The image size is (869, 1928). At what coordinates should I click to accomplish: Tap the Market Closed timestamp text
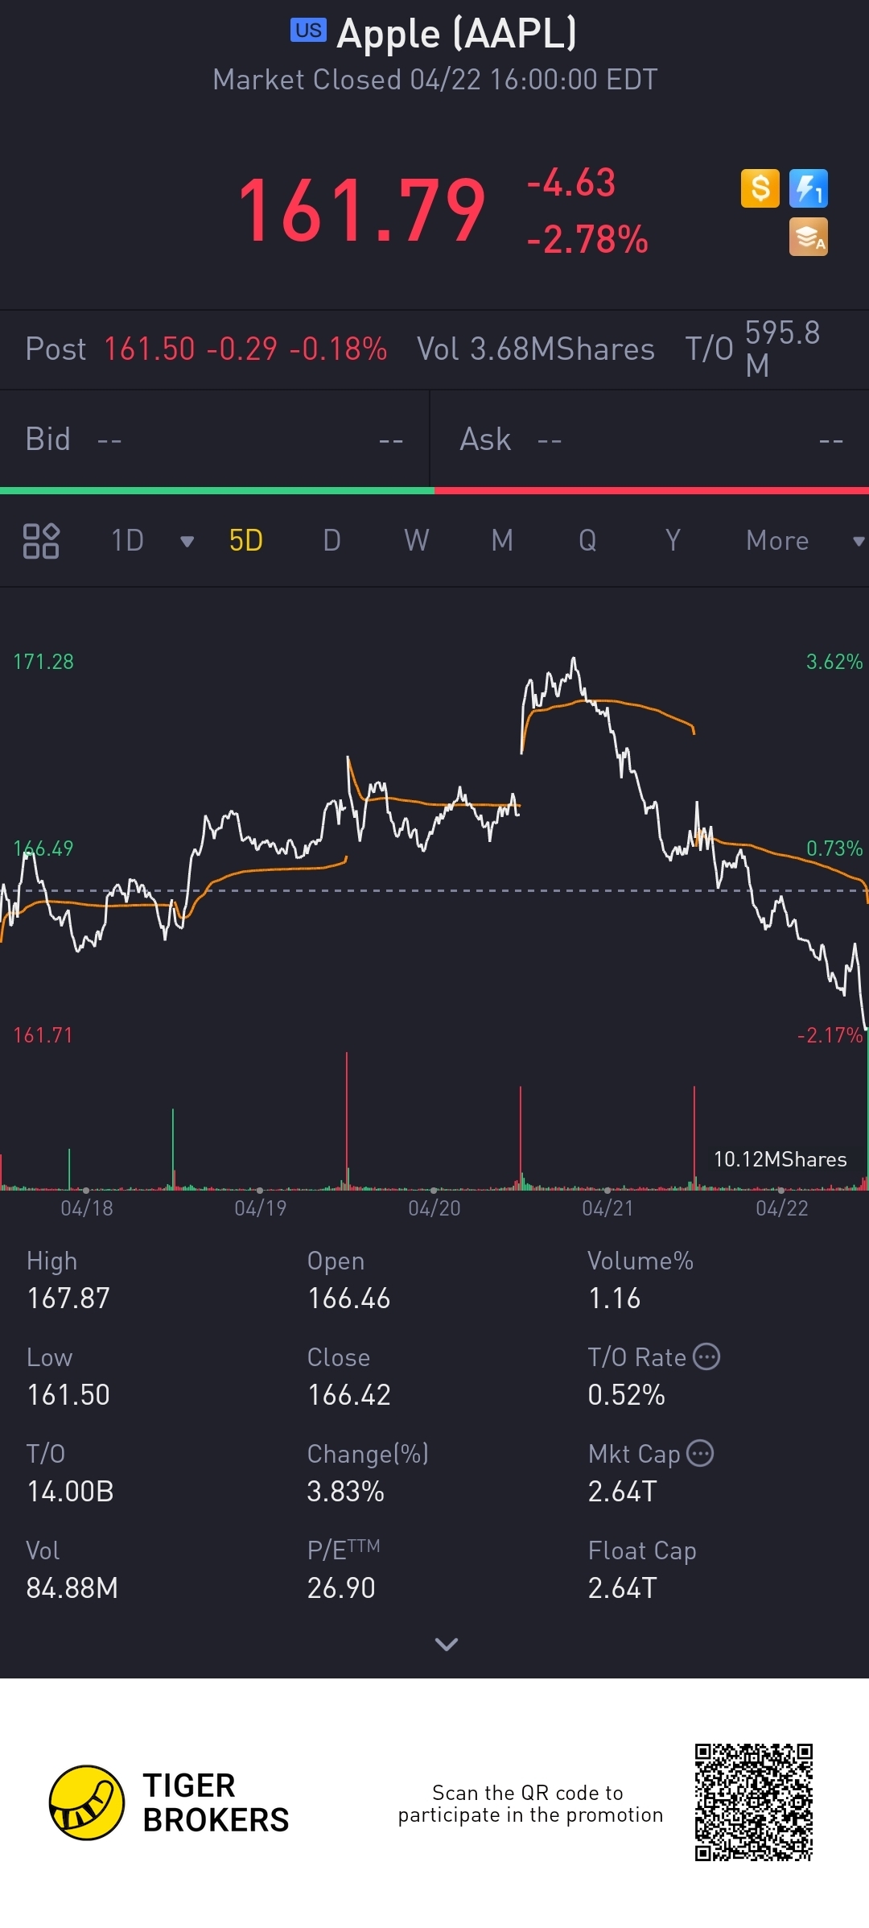435,80
